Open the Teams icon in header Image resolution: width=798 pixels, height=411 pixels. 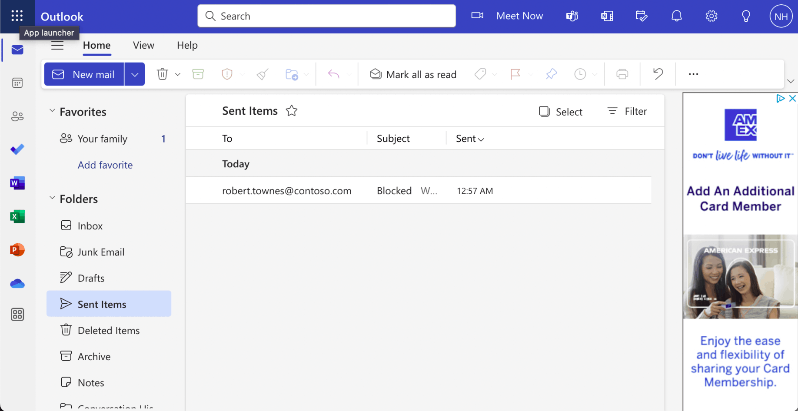(572, 17)
